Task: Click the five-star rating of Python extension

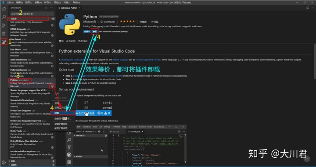Action: click(x=127, y=21)
